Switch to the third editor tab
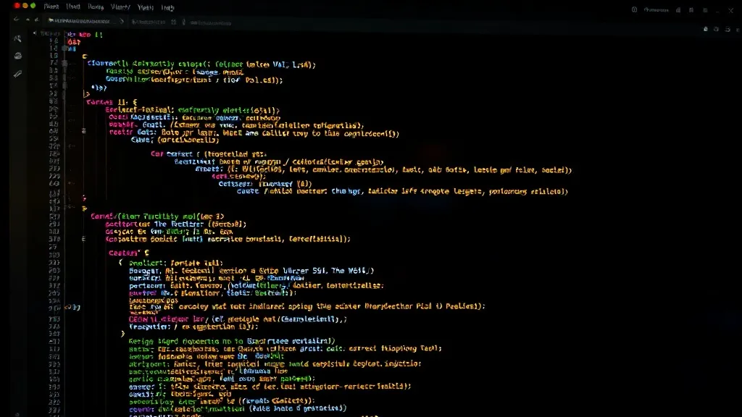Screen dimensions: 742x417 [211, 22]
